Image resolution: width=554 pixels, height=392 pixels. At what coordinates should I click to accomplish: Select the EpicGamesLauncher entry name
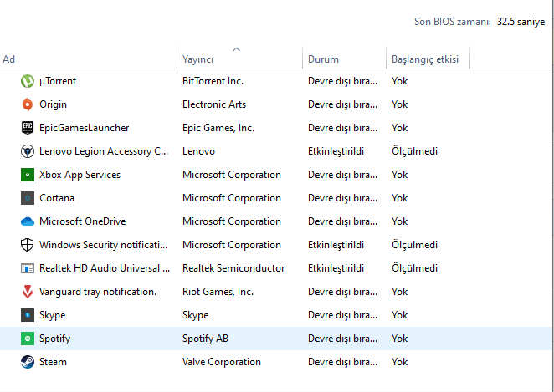coord(84,128)
